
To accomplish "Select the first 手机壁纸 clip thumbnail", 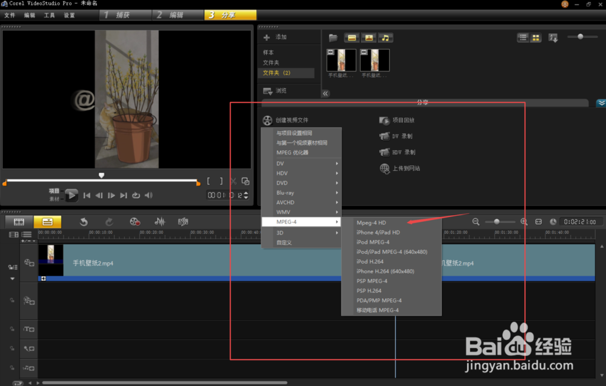I will (x=341, y=60).
